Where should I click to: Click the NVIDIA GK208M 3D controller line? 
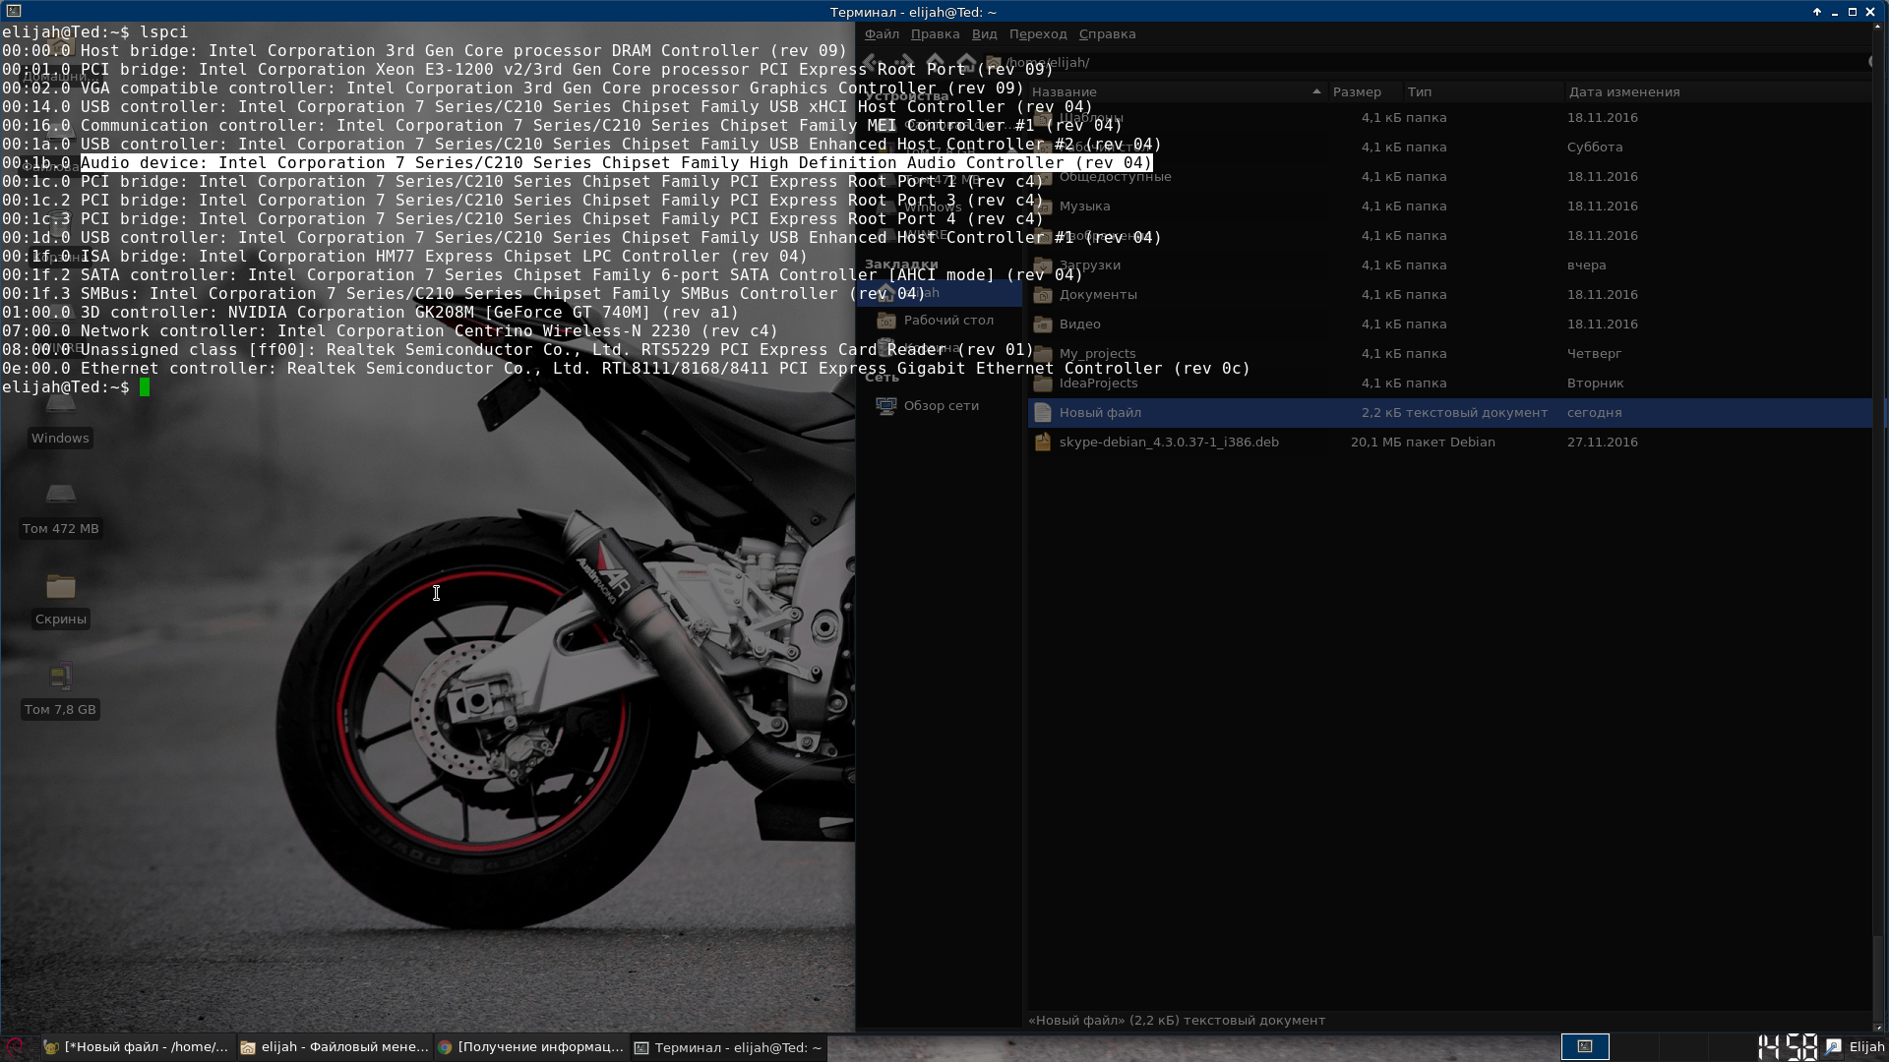pyautogui.click(x=370, y=312)
